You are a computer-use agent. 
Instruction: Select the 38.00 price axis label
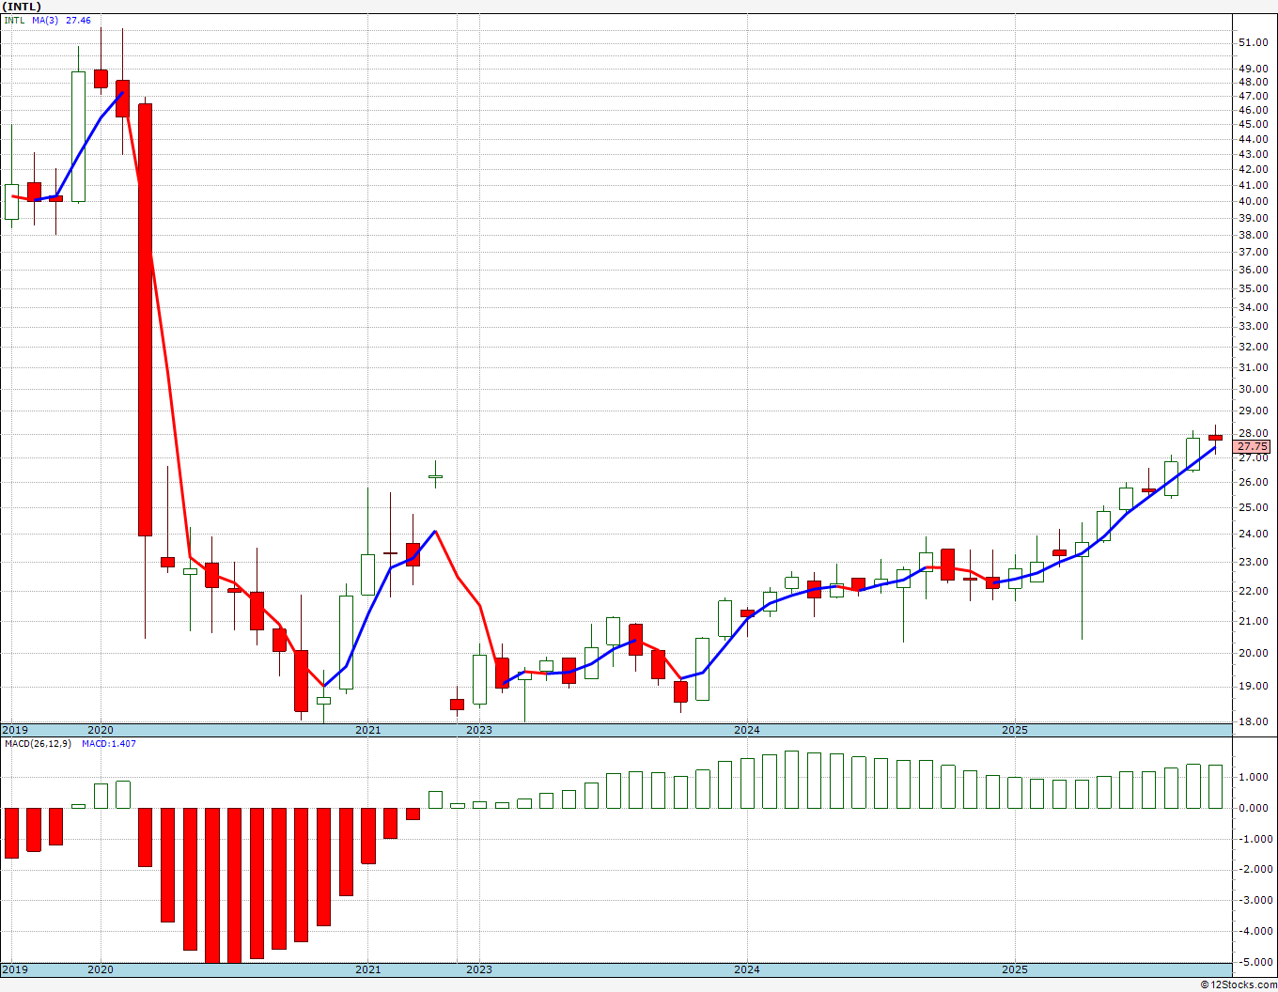tap(1253, 235)
